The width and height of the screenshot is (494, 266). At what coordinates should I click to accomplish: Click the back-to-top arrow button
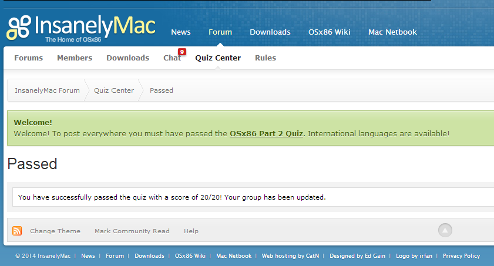445,230
